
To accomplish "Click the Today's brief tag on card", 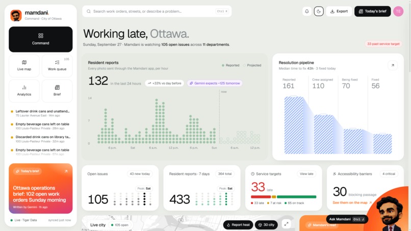I will [x=27, y=171].
